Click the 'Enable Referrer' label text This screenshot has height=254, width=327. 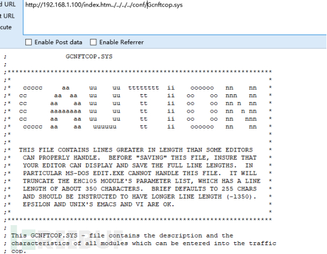click(122, 42)
